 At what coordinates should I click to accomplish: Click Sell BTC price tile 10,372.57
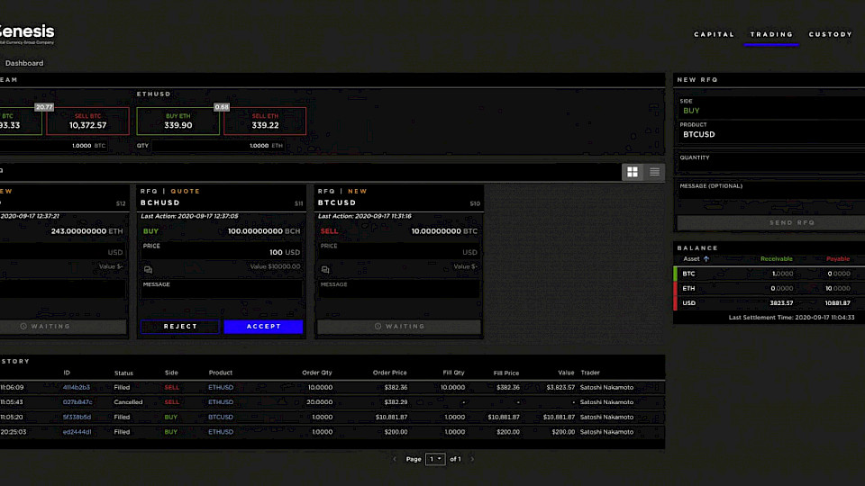pos(87,121)
